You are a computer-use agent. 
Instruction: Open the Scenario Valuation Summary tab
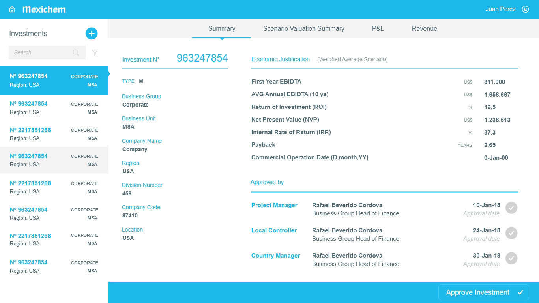[x=304, y=29]
